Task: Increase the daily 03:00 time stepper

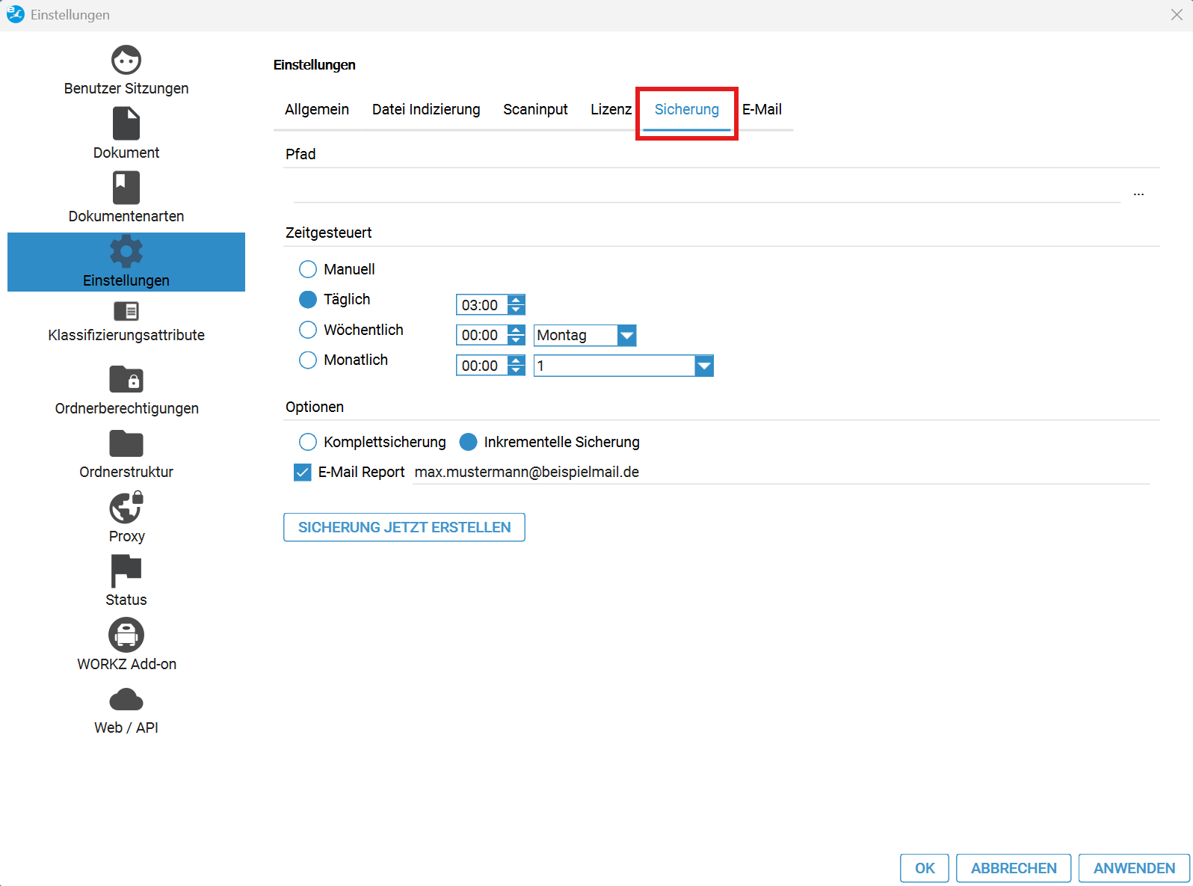Action: [517, 300]
